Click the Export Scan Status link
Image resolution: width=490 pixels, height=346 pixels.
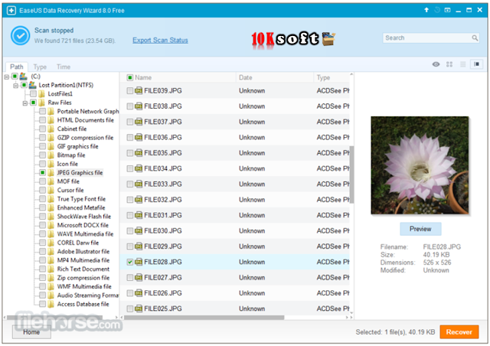(160, 41)
